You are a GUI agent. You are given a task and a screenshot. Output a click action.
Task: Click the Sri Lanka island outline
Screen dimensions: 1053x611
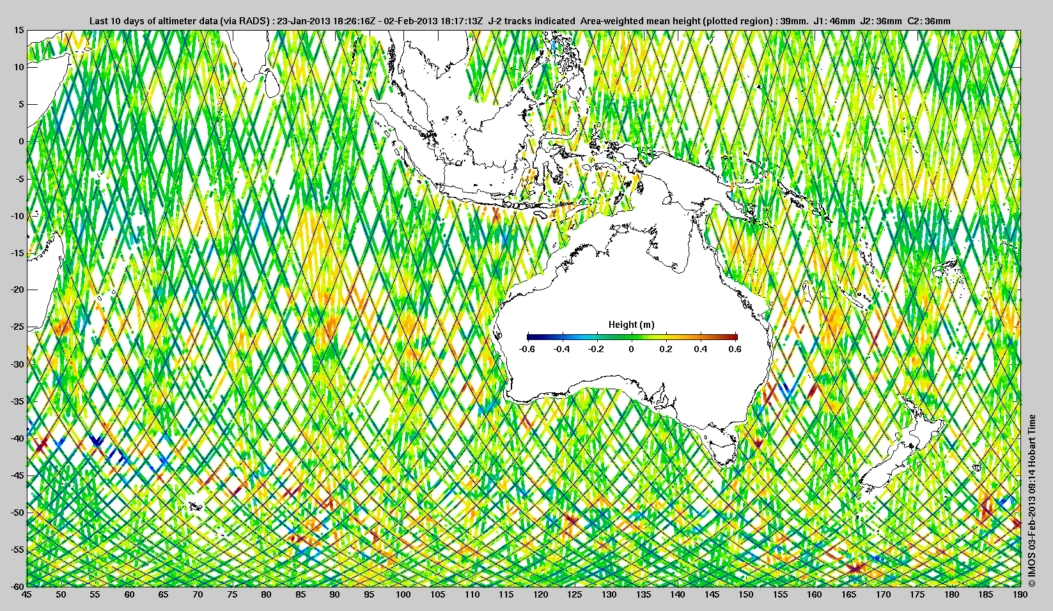(273, 82)
